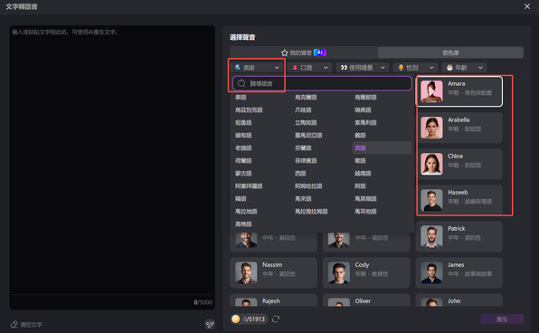The width and height of the screenshot is (539, 333).
Task: Choose 馬拉地語 from the language list
Action: point(246,211)
